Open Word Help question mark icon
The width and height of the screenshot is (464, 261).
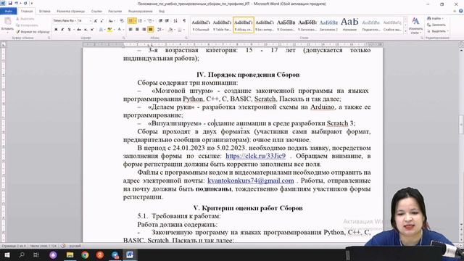[x=461, y=12]
